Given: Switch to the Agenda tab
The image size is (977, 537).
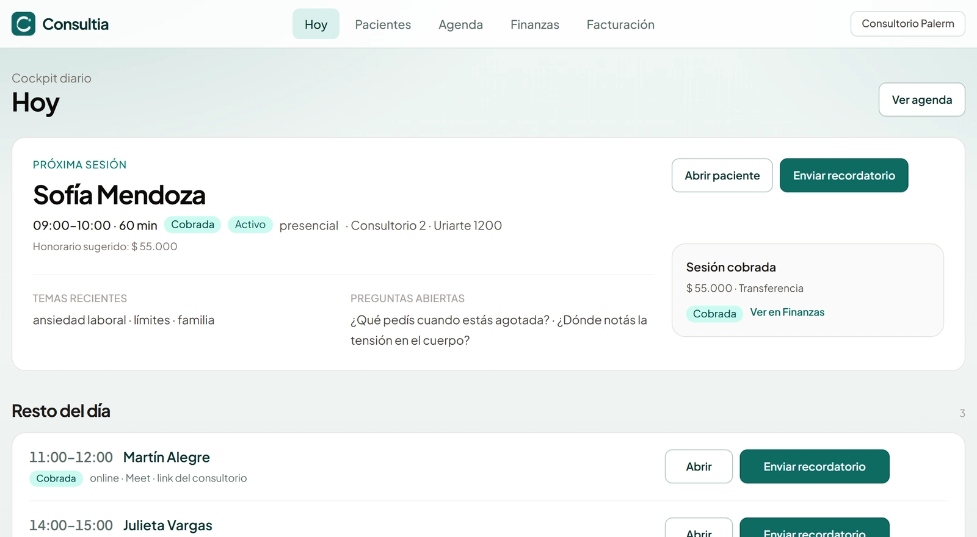Looking at the screenshot, I should (460, 24).
